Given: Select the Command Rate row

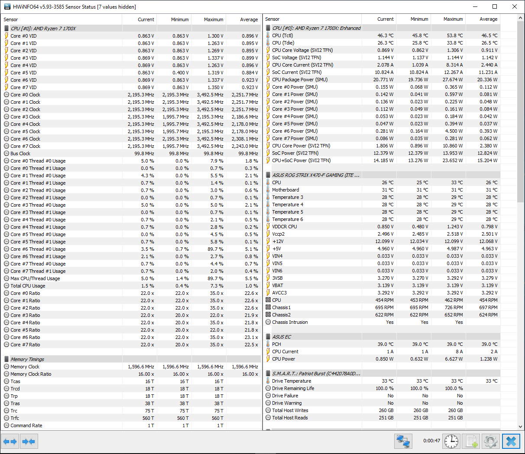Looking at the screenshot, I should click(x=131, y=425).
